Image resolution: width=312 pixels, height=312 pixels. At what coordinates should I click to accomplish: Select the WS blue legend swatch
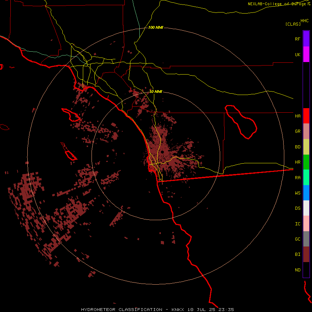click(x=306, y=193)
